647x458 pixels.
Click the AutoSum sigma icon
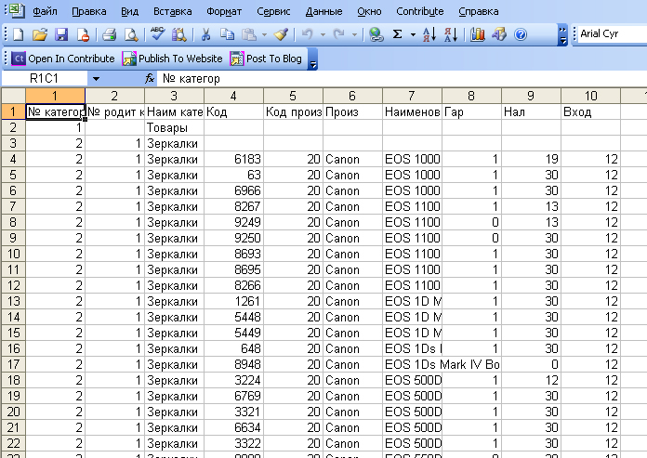pos(397,34)
